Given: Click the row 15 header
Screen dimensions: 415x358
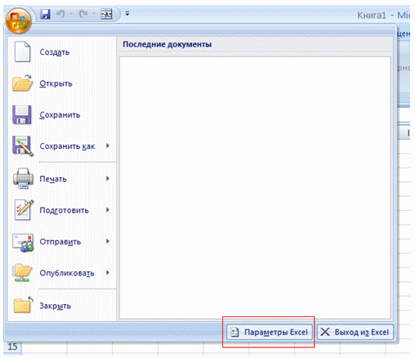Looking at the screenshot, I should tap(12, 347).
